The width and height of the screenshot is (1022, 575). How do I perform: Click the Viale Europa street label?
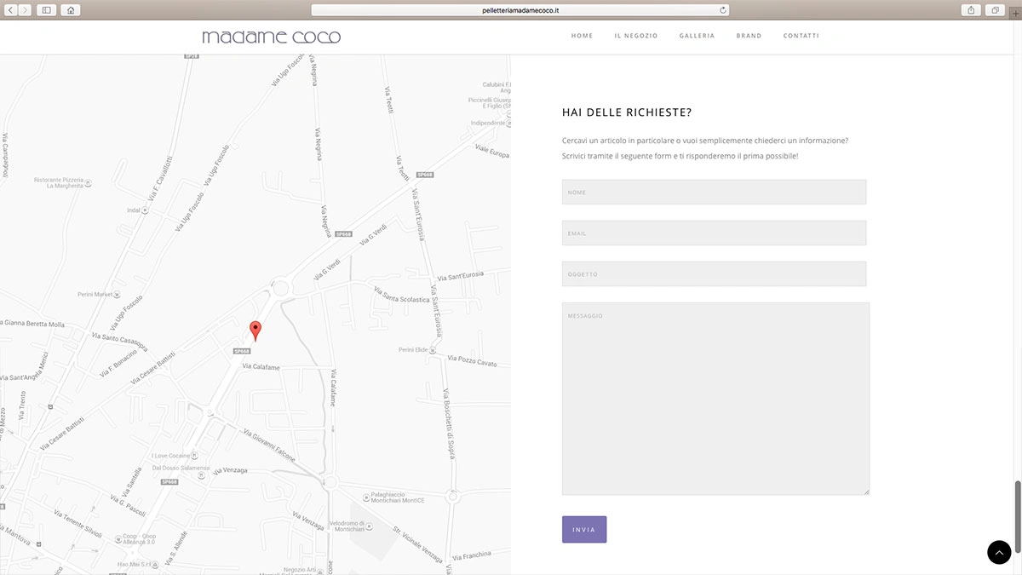tap(491, 151)
